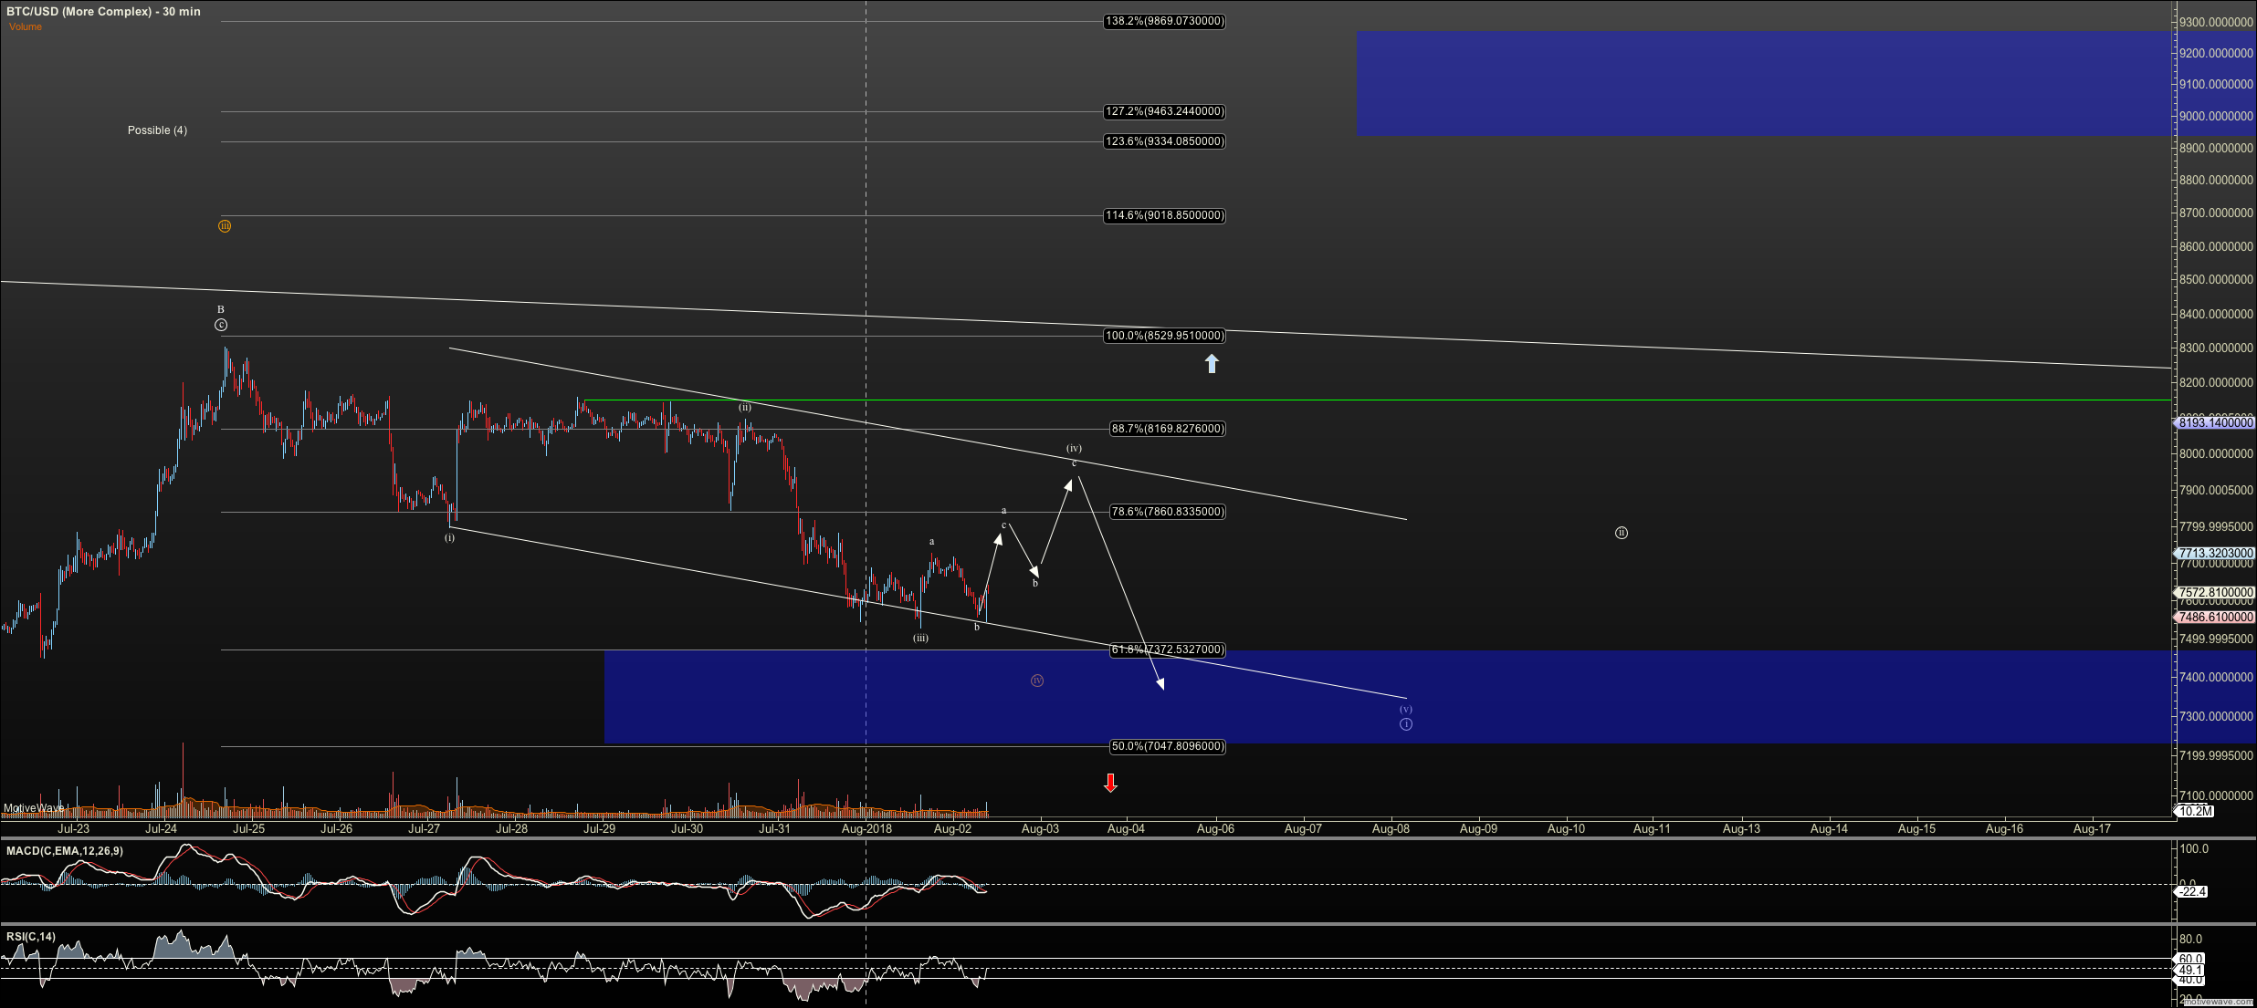Select the circled c label under B
The height and width of the screenshot is (1008, 2257).
221,325
